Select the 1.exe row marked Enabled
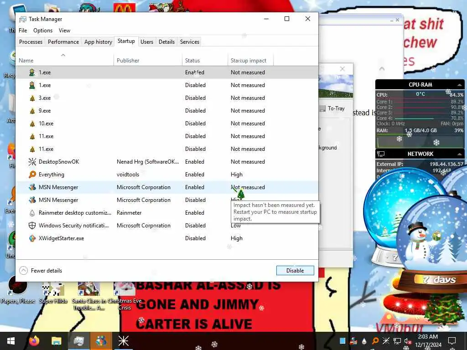The width and height of the screenshot is (467, 350). point(167,72)
